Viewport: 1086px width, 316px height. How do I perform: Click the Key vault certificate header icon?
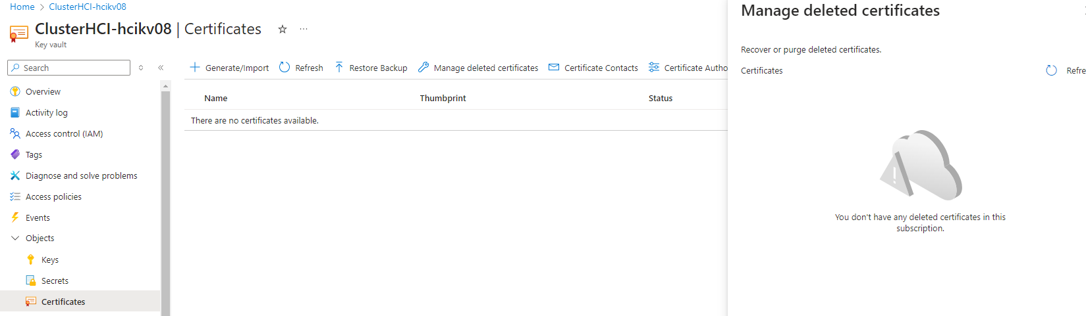click(x=19, y=33)
